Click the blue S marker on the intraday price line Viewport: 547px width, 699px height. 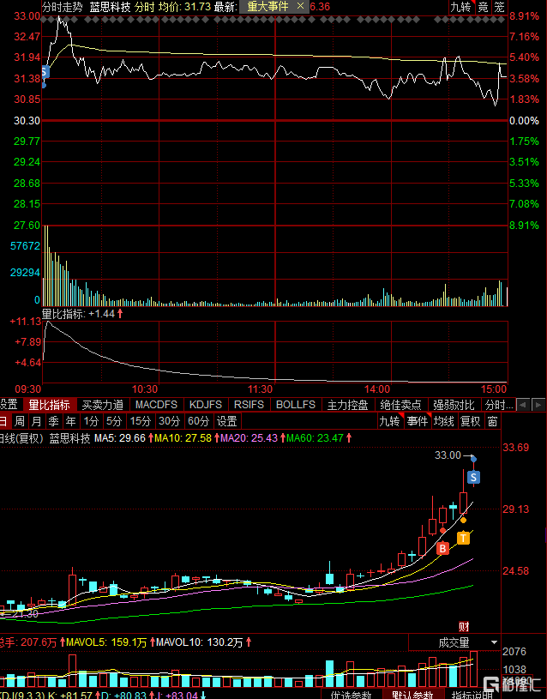[44, 72]
